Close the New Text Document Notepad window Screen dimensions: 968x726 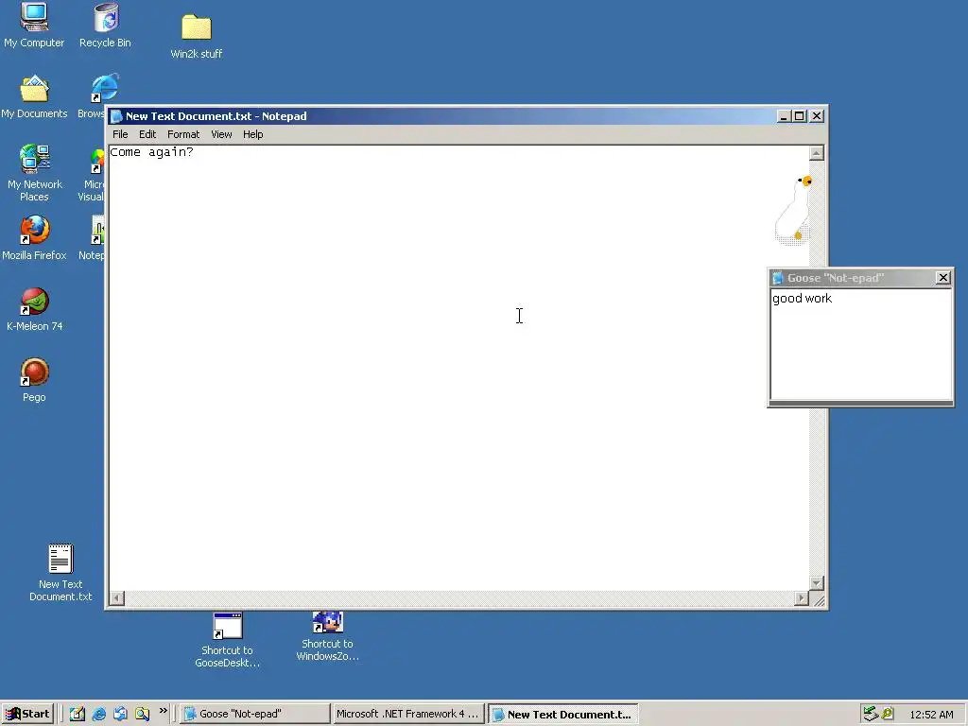[817, 116]
